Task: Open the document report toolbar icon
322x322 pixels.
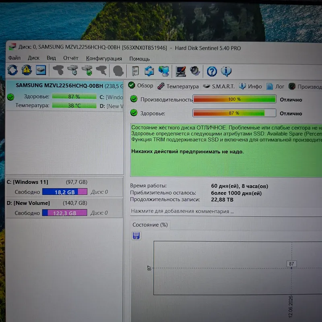Action: pyautogui.click(x=135, y=71)
